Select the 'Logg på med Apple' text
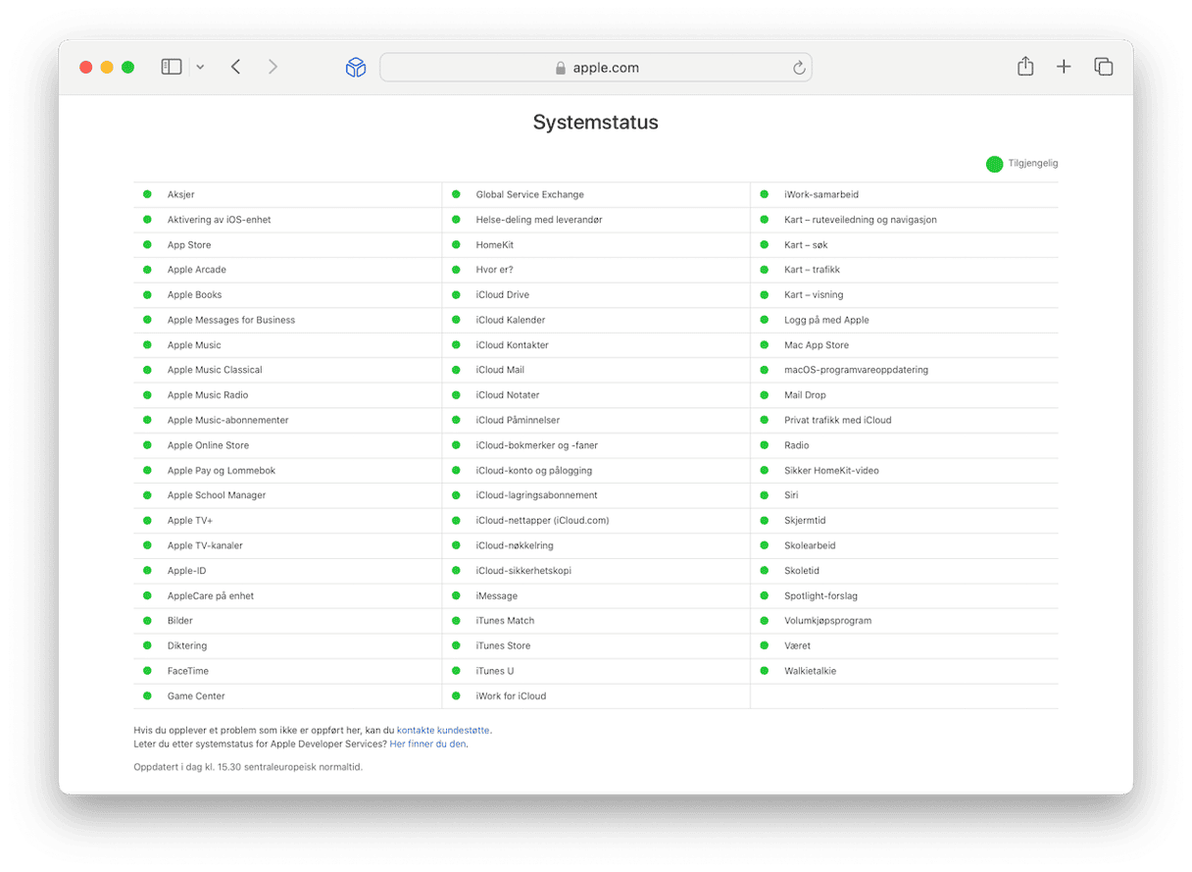The image size is (1192, 872). click(826, 320)
